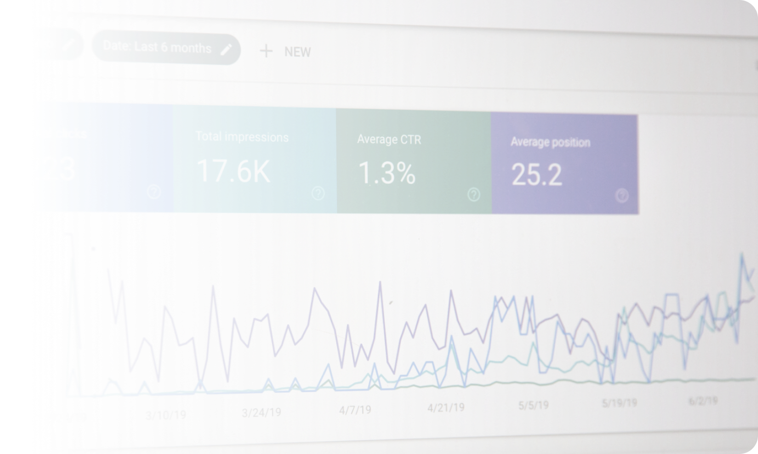Click the 4/21/19 axis date label
Screen dimensions: 758x454
[x=446, y=408]
